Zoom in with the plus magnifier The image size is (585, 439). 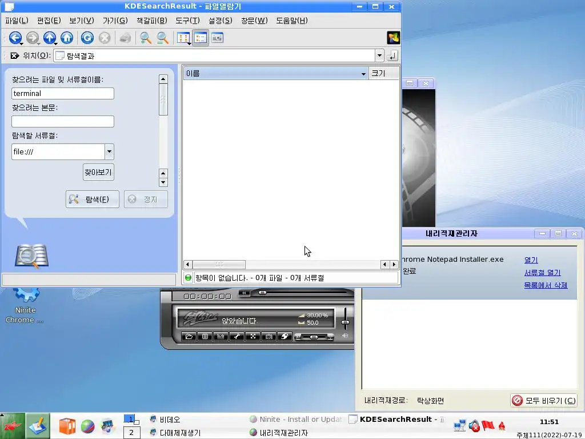point(146,38)
